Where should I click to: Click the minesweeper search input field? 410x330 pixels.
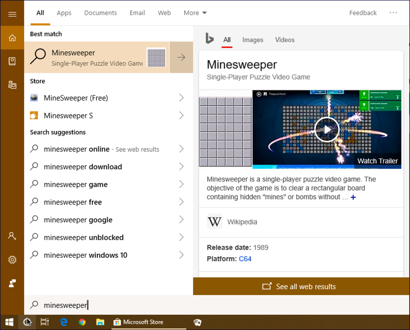coord(217,305)
